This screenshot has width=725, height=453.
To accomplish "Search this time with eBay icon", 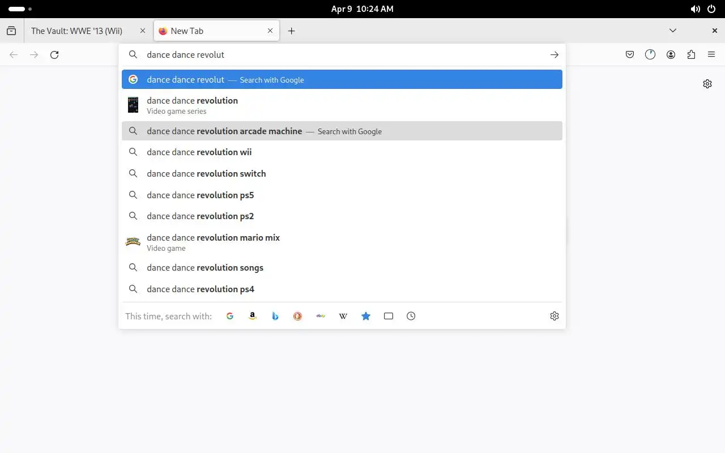I will tap(321, 316).
